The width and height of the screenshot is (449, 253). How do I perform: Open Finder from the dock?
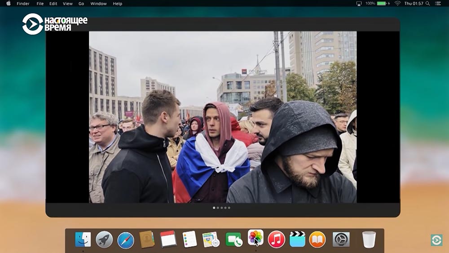coord(83,239)
